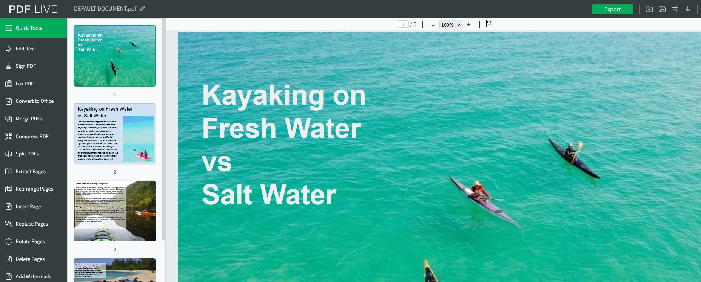Click the green Export button
This screenshot has height=282, width=701.
coord(612,9)
